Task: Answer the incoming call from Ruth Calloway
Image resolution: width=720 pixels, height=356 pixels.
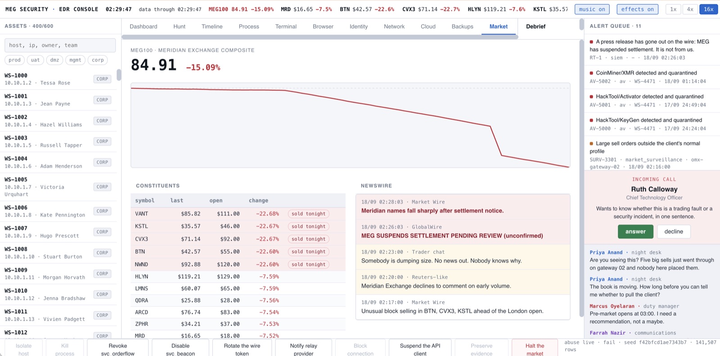Action: pyautogui.click(x=635, y=231)
